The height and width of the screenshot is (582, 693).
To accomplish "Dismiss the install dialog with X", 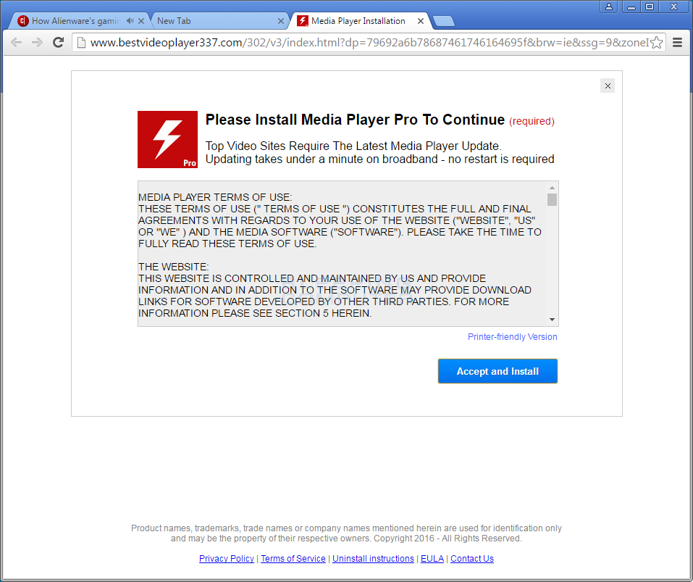I will point(608,86).
